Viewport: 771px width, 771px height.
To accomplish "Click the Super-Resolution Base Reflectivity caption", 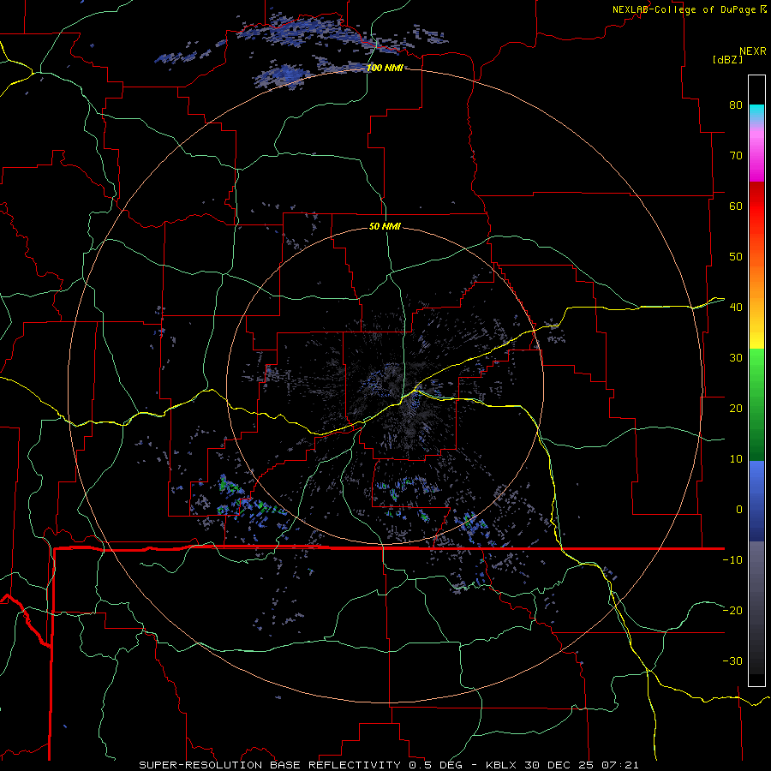I will 389,765.
